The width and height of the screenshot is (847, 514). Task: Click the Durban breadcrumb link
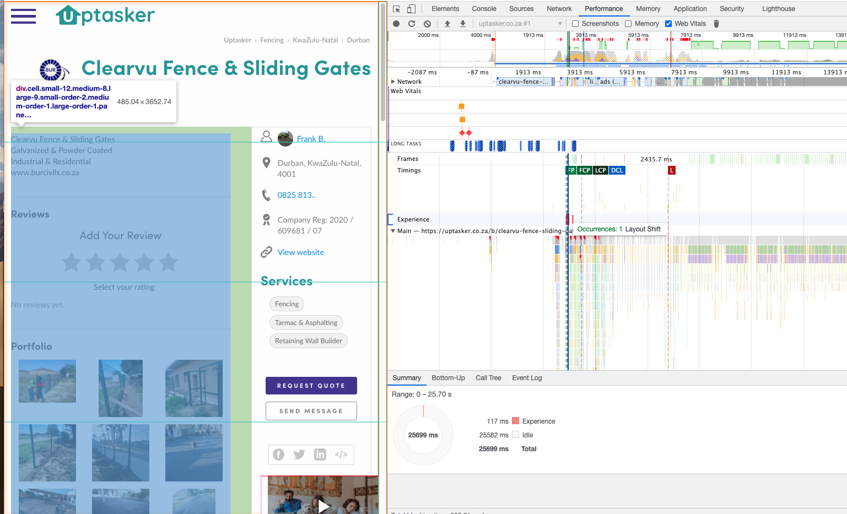[358, 40]
